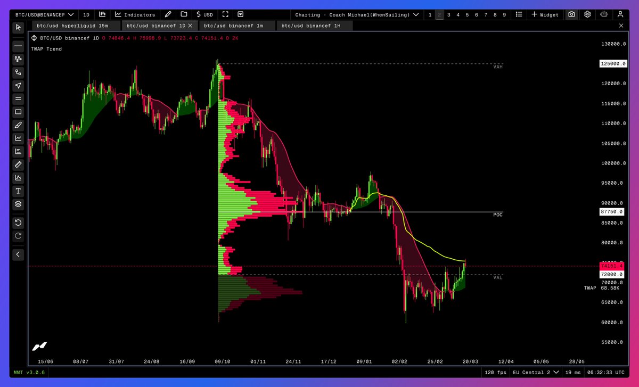Add a new Widget
The width and height of the screenshot is (639, 387).
pos(545,14)
